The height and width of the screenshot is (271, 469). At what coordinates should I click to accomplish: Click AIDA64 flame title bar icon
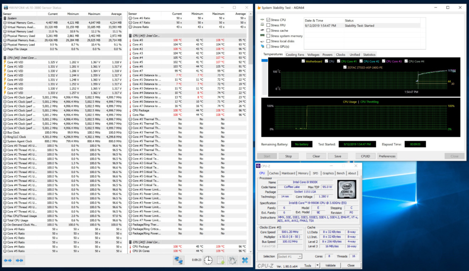click(259, 8)
